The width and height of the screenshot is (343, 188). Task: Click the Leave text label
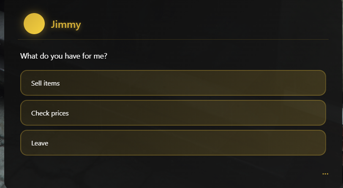click(x=40, y=143)
